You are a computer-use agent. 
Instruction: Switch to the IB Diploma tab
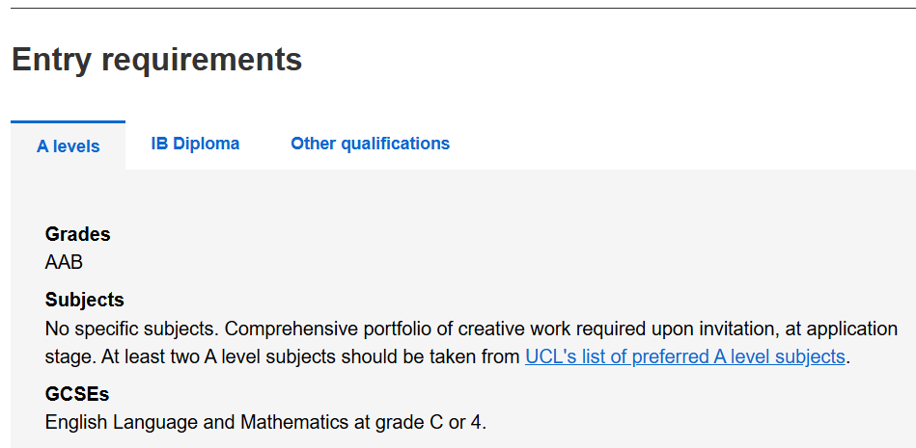pos(195,144)
